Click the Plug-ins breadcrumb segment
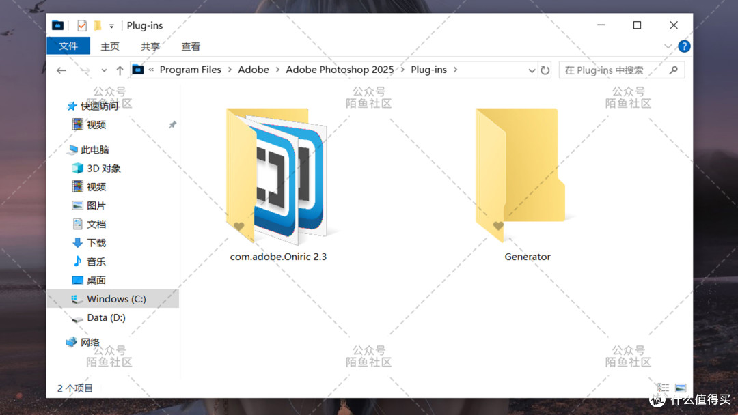 pos(428,70)
